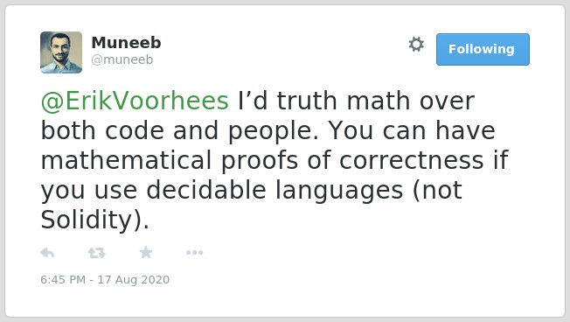Retweet this tweet using the retweet icon
Screen dimensions: 570x322
tap(97, 253)
